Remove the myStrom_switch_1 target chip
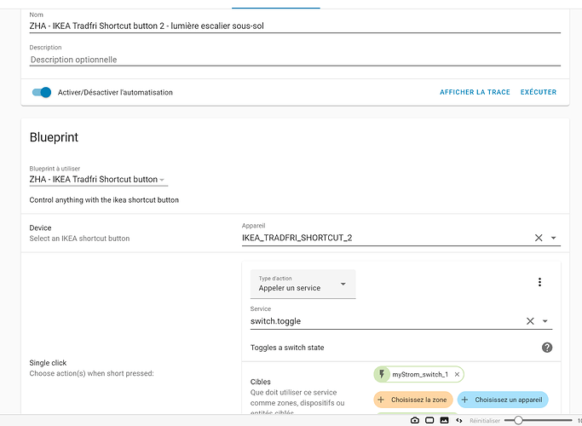This screenshot has height=426, width=582. click(457, 374)
